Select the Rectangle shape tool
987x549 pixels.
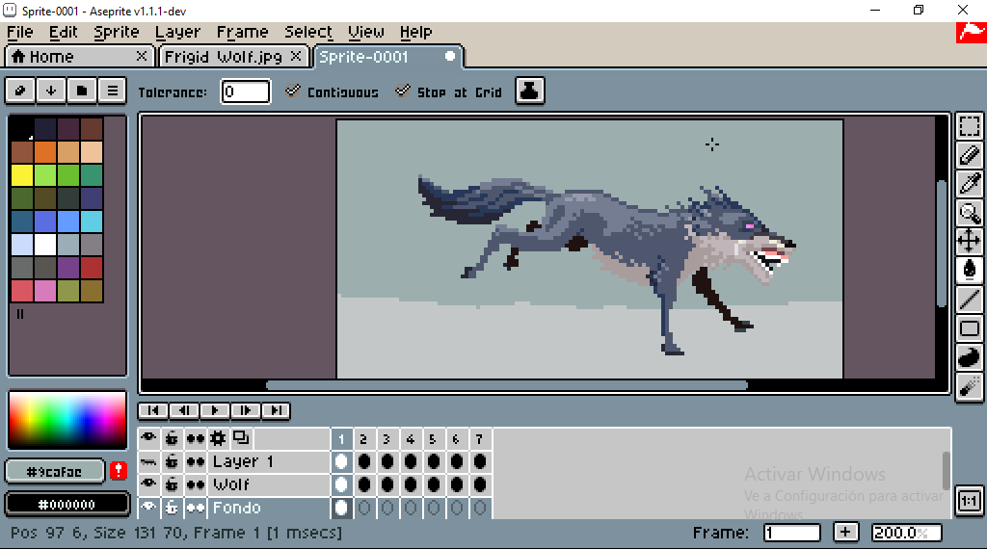tap(970, 328)
